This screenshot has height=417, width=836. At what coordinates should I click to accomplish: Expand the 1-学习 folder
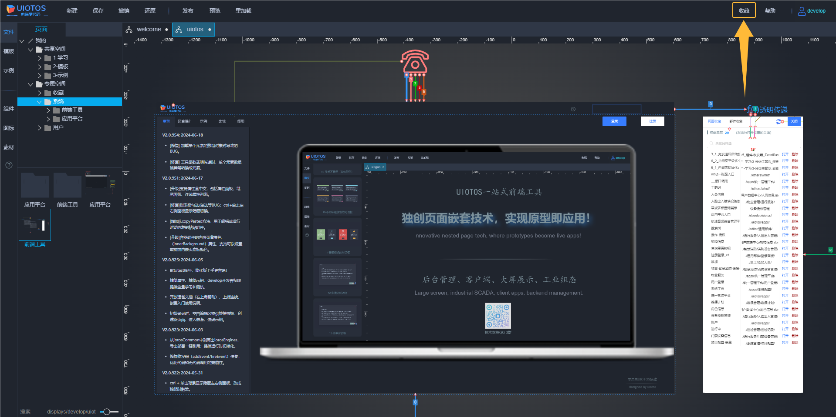point(40,58)
